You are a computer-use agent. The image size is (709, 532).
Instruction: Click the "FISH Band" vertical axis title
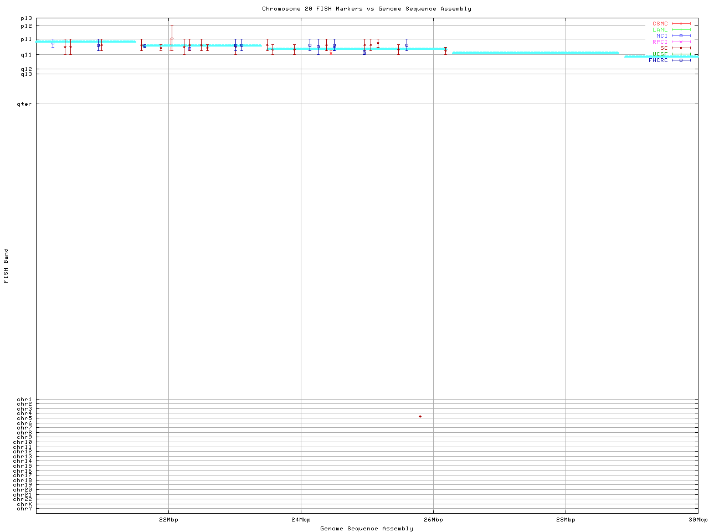[x=6, y=265]
